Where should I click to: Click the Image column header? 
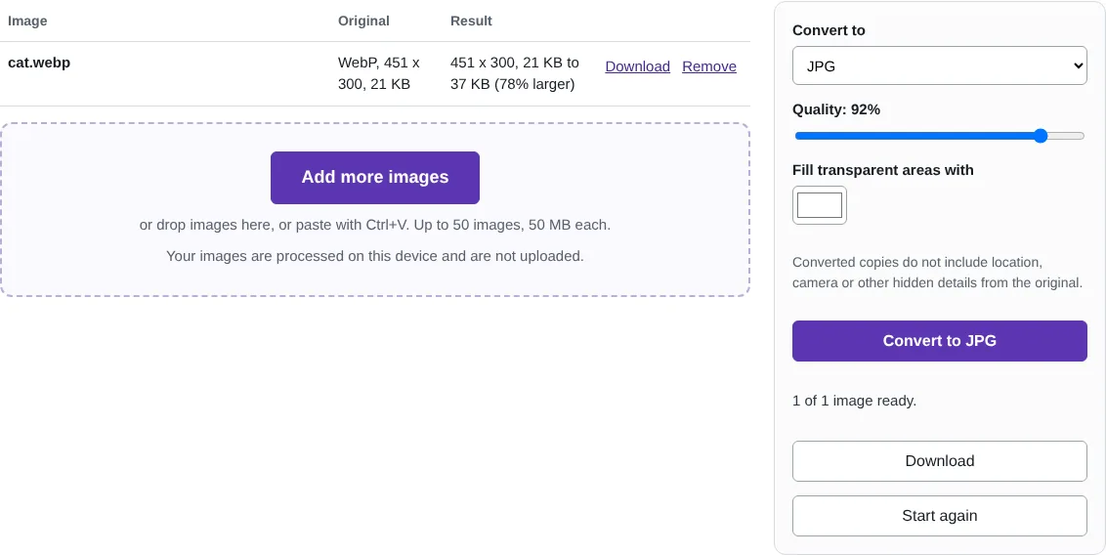[x=27, y=21]
